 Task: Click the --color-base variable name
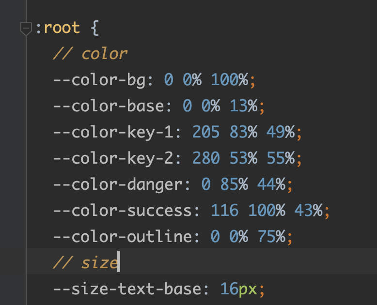(109, 106)
